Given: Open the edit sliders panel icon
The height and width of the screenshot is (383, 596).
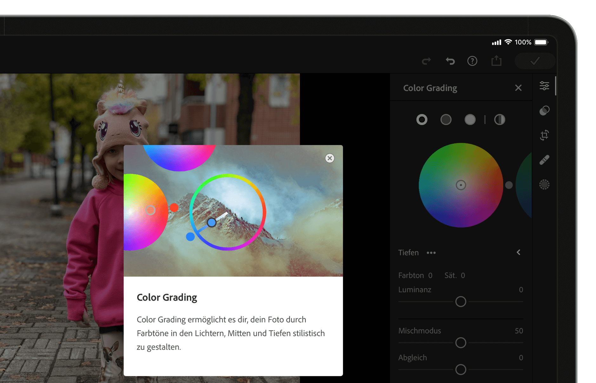Looking at the screenshot, I should click(545, 86).
